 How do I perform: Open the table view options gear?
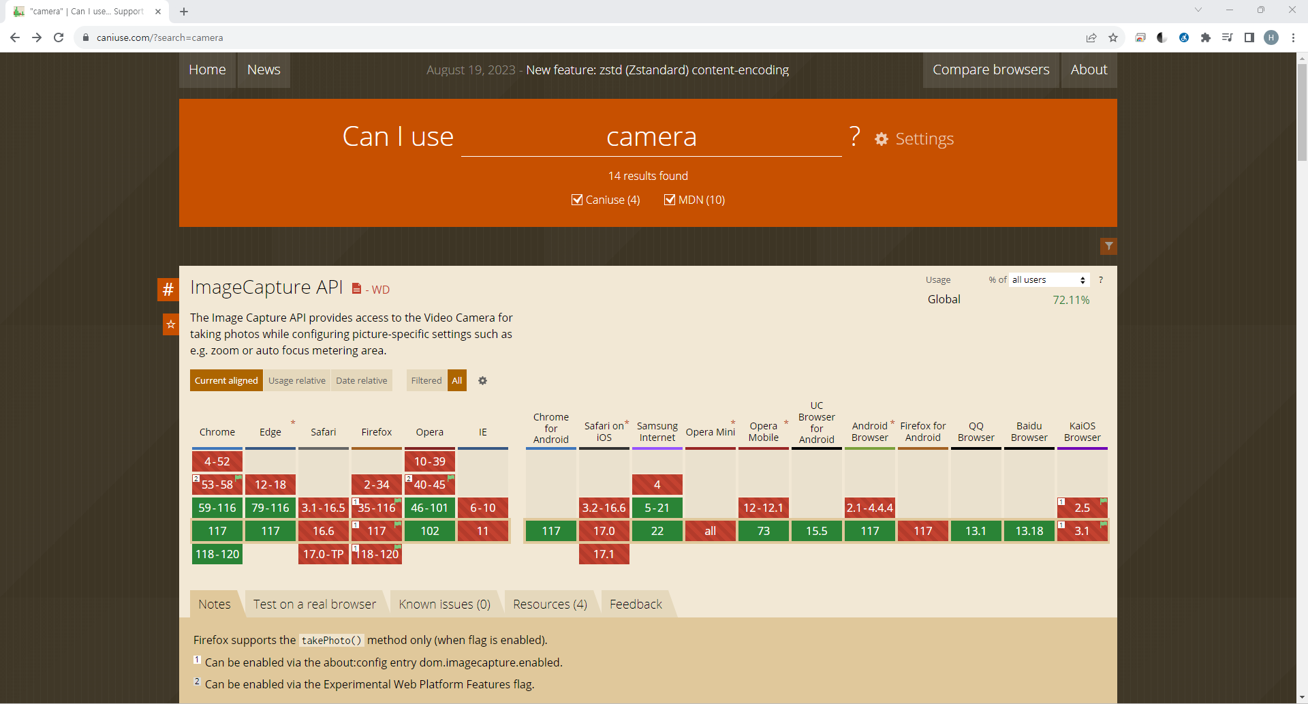(x=482, y=381)
